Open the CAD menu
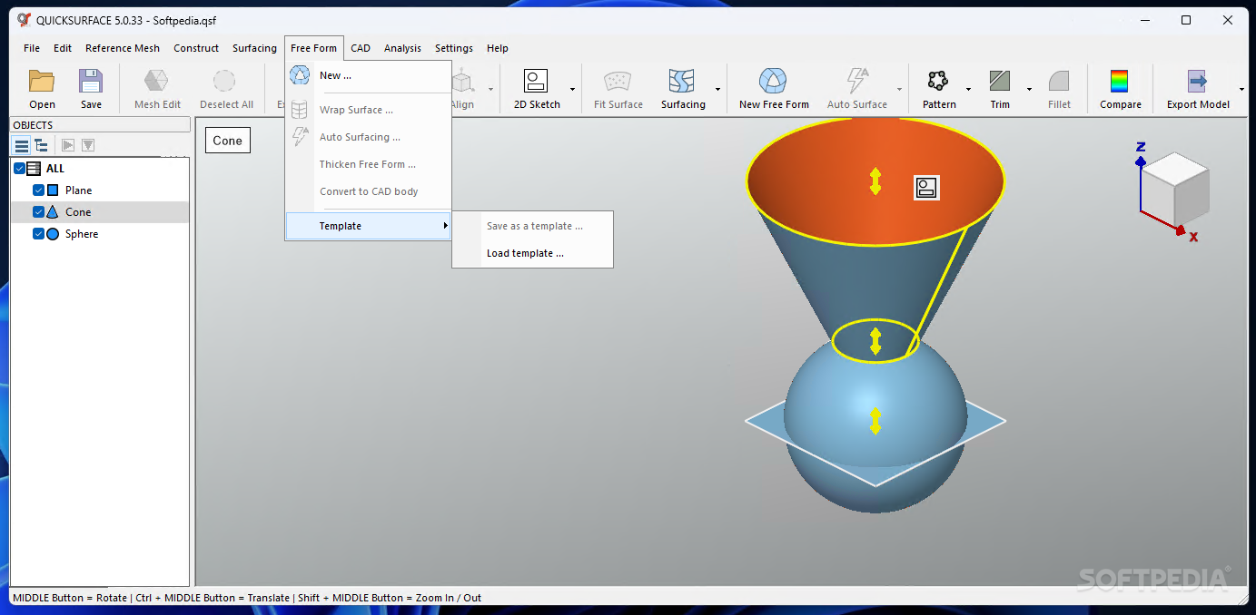The image size is (1256, 615). pos(361,48)
